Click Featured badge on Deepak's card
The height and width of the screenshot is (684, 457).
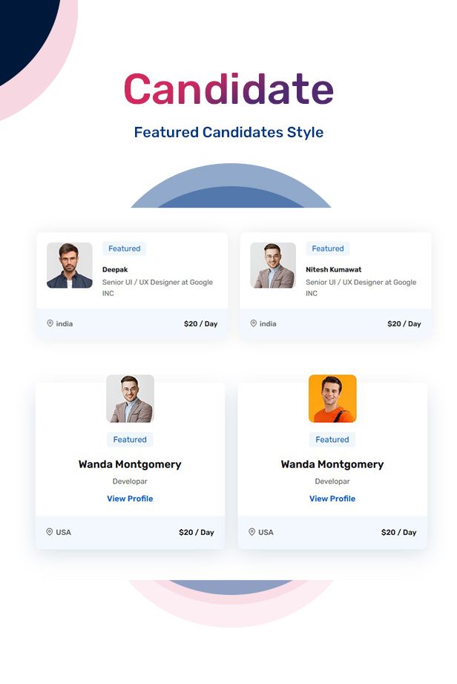(x=125, y=249)
